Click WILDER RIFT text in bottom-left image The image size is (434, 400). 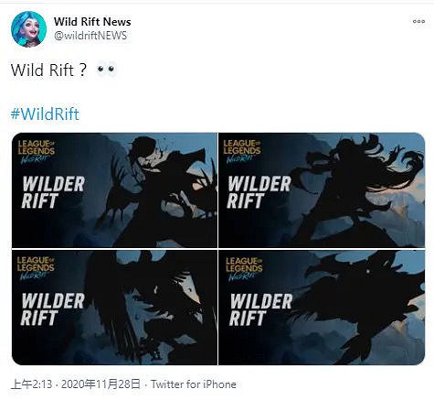(x=53, y=309)
